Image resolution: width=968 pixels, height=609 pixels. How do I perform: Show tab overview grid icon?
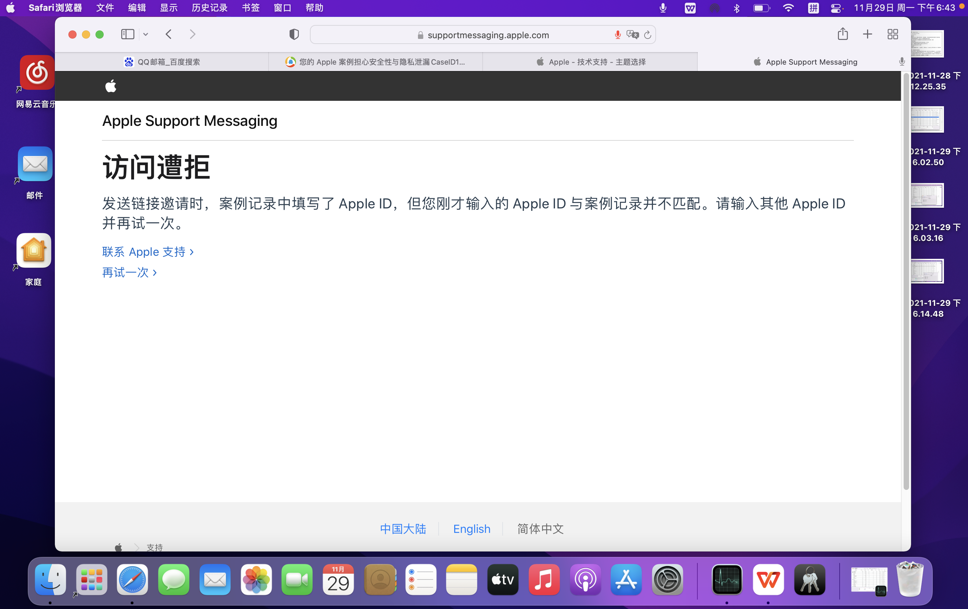pos(892,34)
